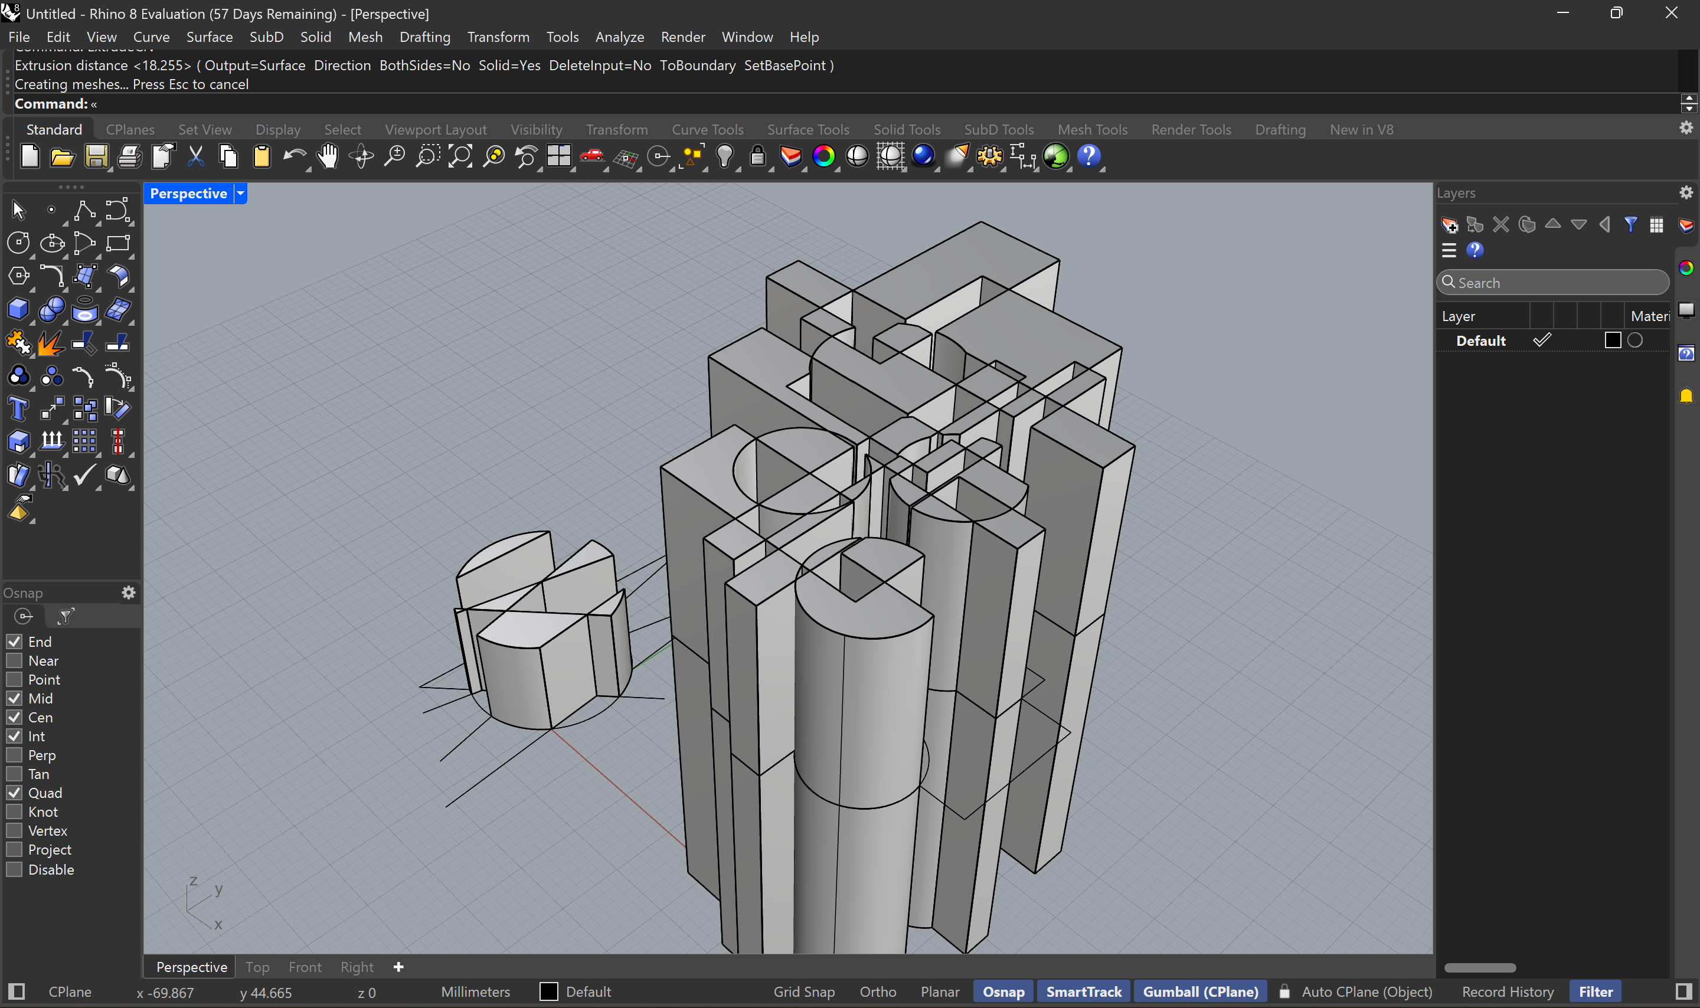Enable the Near object snap
This screenshot has width=1700, height=1008.
point(14,660)
